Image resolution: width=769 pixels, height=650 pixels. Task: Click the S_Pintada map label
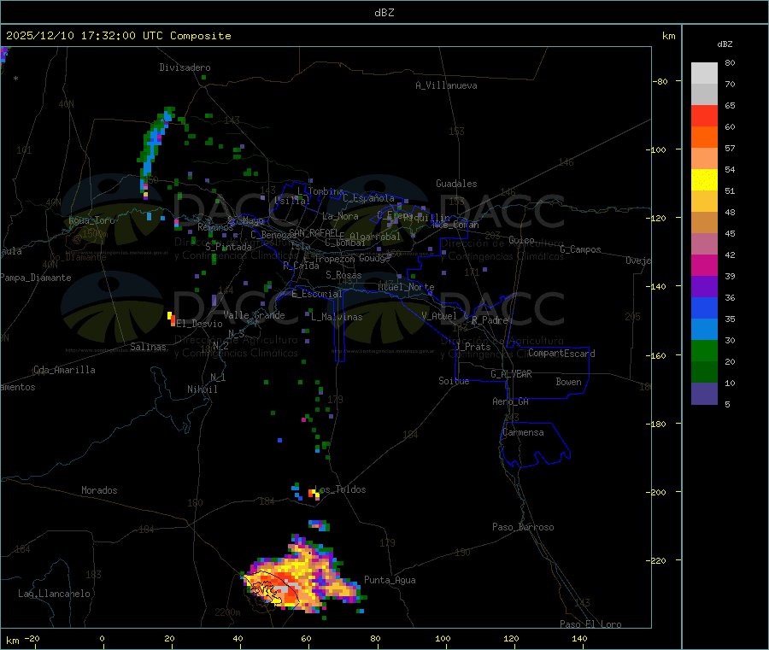[228, 247]
